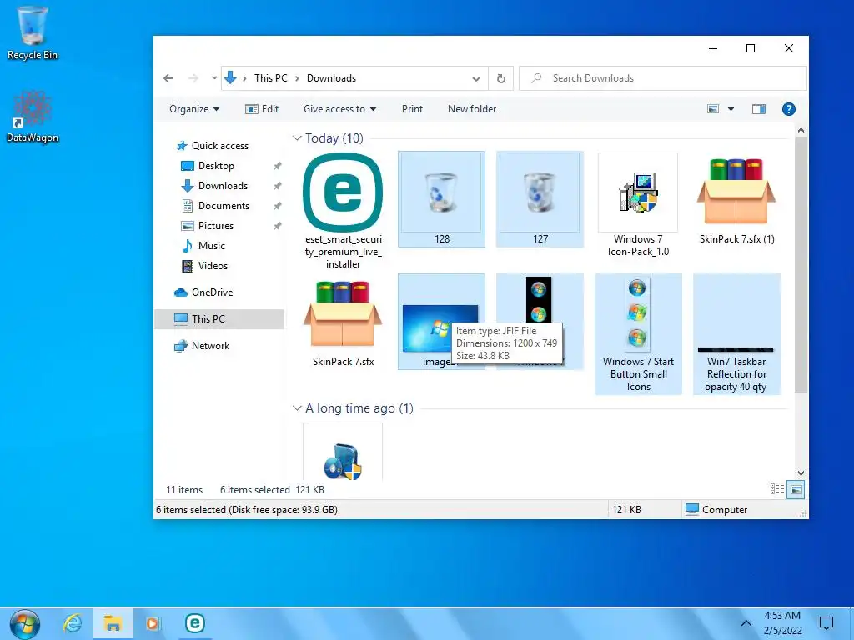
Task: Open the Windows Start button
Action: coord(25,623)
